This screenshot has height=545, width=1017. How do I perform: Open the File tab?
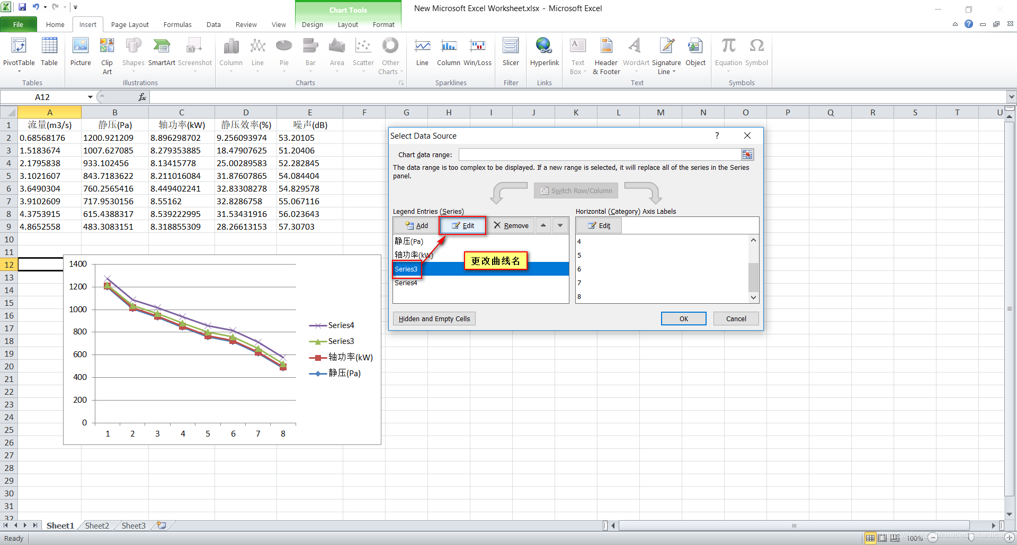(x=18, y=24)
